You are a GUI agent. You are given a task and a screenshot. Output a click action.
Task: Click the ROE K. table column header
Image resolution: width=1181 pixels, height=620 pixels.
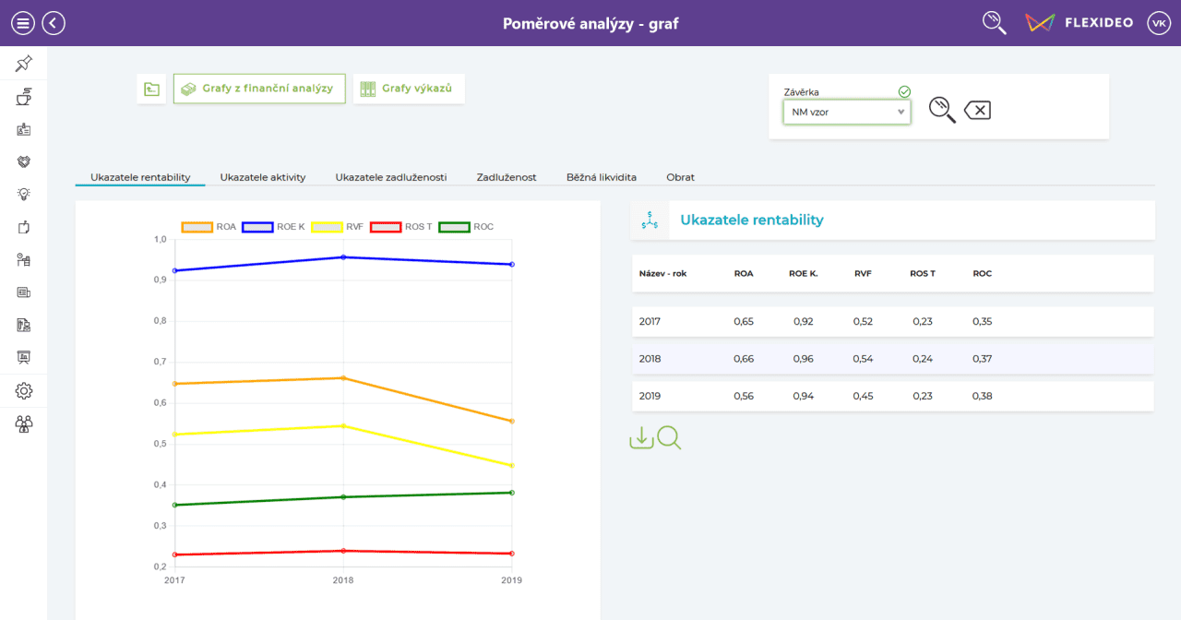tap(803, 273)
